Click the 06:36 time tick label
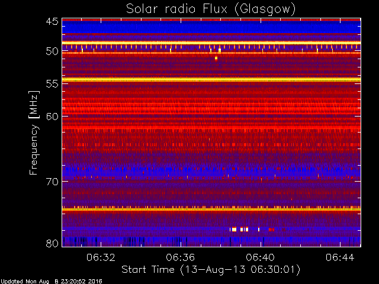The width and height of the screenshot is (379, 284). (180, 257)
